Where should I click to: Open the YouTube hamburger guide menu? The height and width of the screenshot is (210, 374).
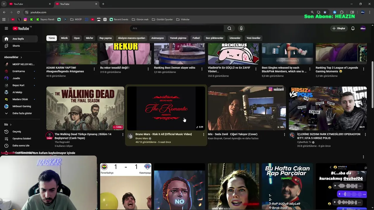pyautogui.click(x=6, y=28)
